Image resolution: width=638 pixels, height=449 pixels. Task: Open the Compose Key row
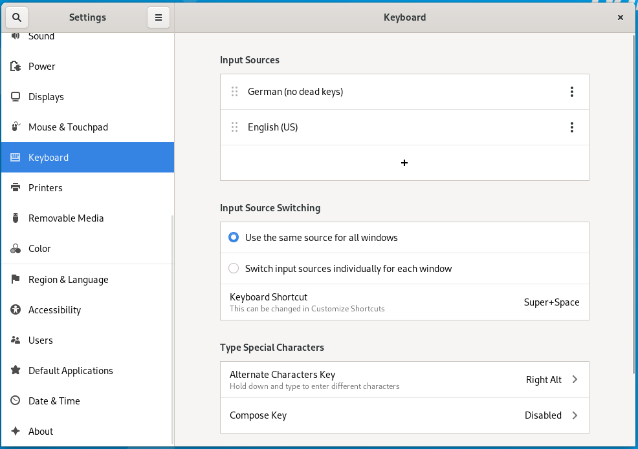(x=404, y=415)
